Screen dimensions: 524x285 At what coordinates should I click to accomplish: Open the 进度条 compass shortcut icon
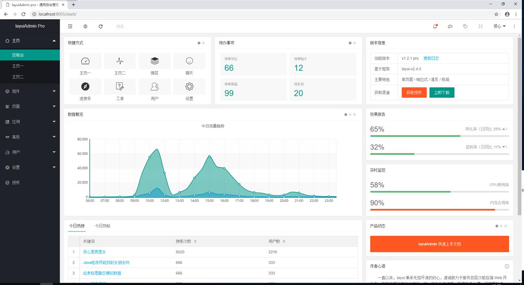85,87
